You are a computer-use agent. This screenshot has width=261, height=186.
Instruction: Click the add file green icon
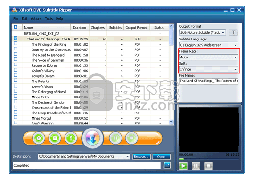tap(55, 138)
